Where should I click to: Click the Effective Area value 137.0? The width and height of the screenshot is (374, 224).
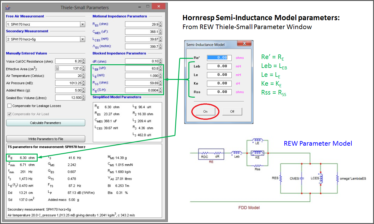tap(71, 69)
